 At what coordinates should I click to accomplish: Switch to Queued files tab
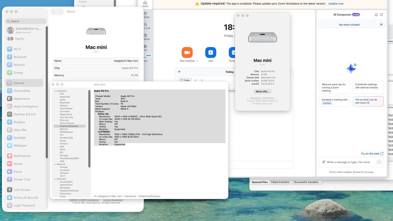[x=260, y=182]
